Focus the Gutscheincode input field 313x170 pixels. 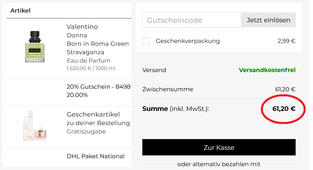click(192, 20)
